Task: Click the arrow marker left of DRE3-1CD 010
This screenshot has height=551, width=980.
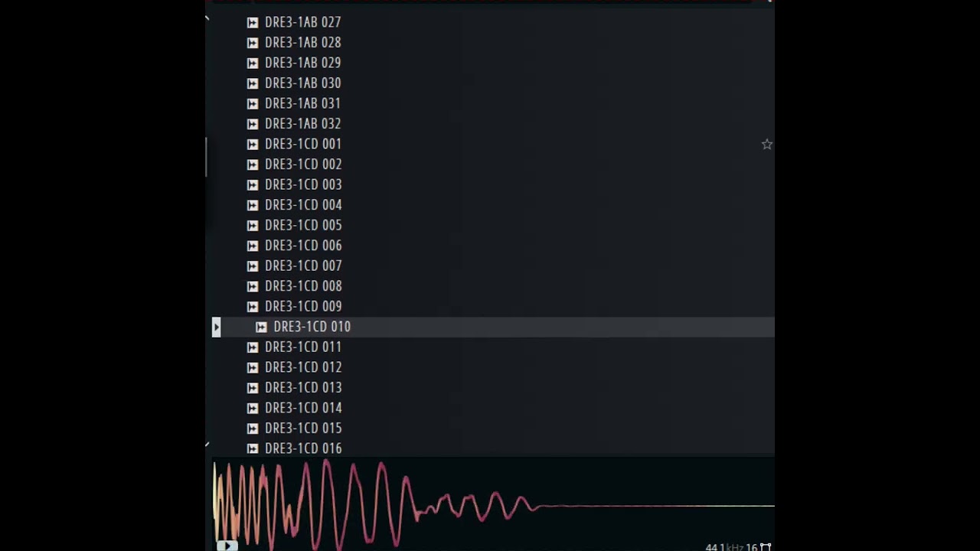Action: [217, 328]
